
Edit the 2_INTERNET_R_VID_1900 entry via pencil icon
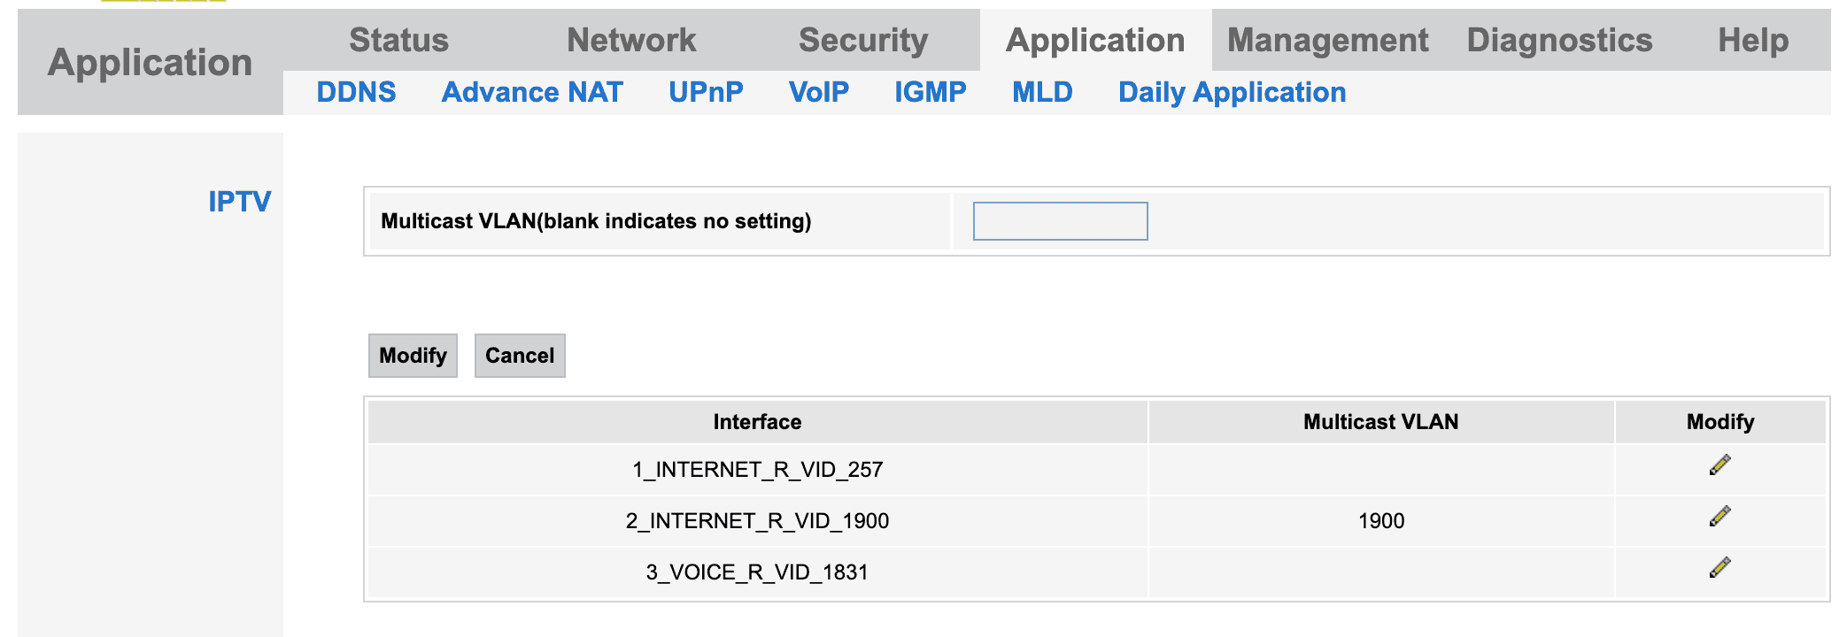[x=1719, y=517]
